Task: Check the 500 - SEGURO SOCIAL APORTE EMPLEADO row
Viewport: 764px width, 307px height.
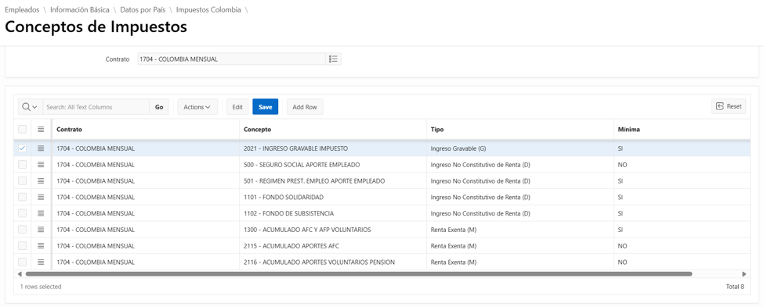Action: [x=23, y=165]
